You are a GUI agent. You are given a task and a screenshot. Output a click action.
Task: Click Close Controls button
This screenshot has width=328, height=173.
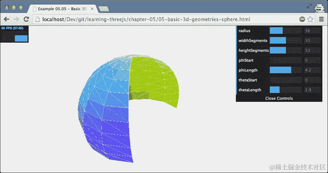pos(279,98)
